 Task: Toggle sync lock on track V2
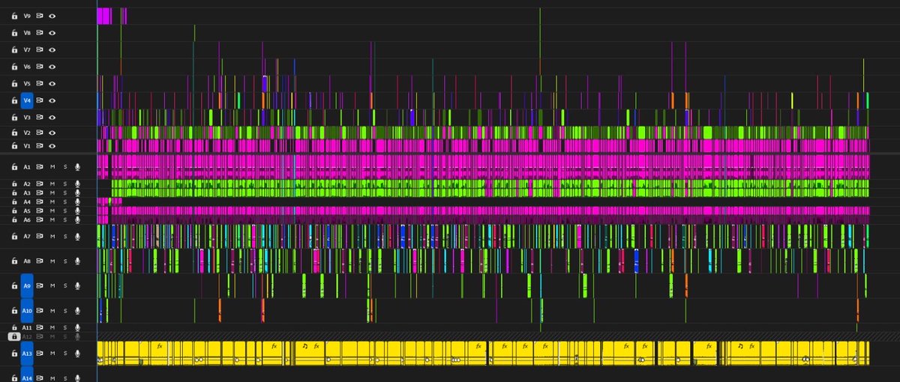click(x=40, y=133)
